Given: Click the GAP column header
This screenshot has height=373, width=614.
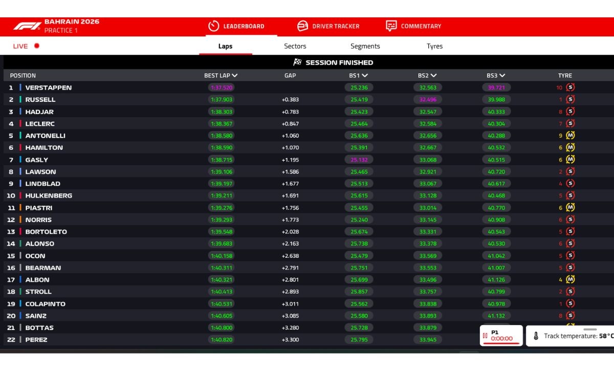Looking at the screenshot, I should click(x=290, y=75).
